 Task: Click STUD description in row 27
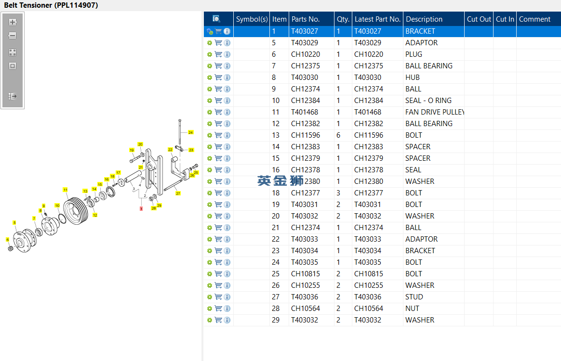(x=414, y=297)
